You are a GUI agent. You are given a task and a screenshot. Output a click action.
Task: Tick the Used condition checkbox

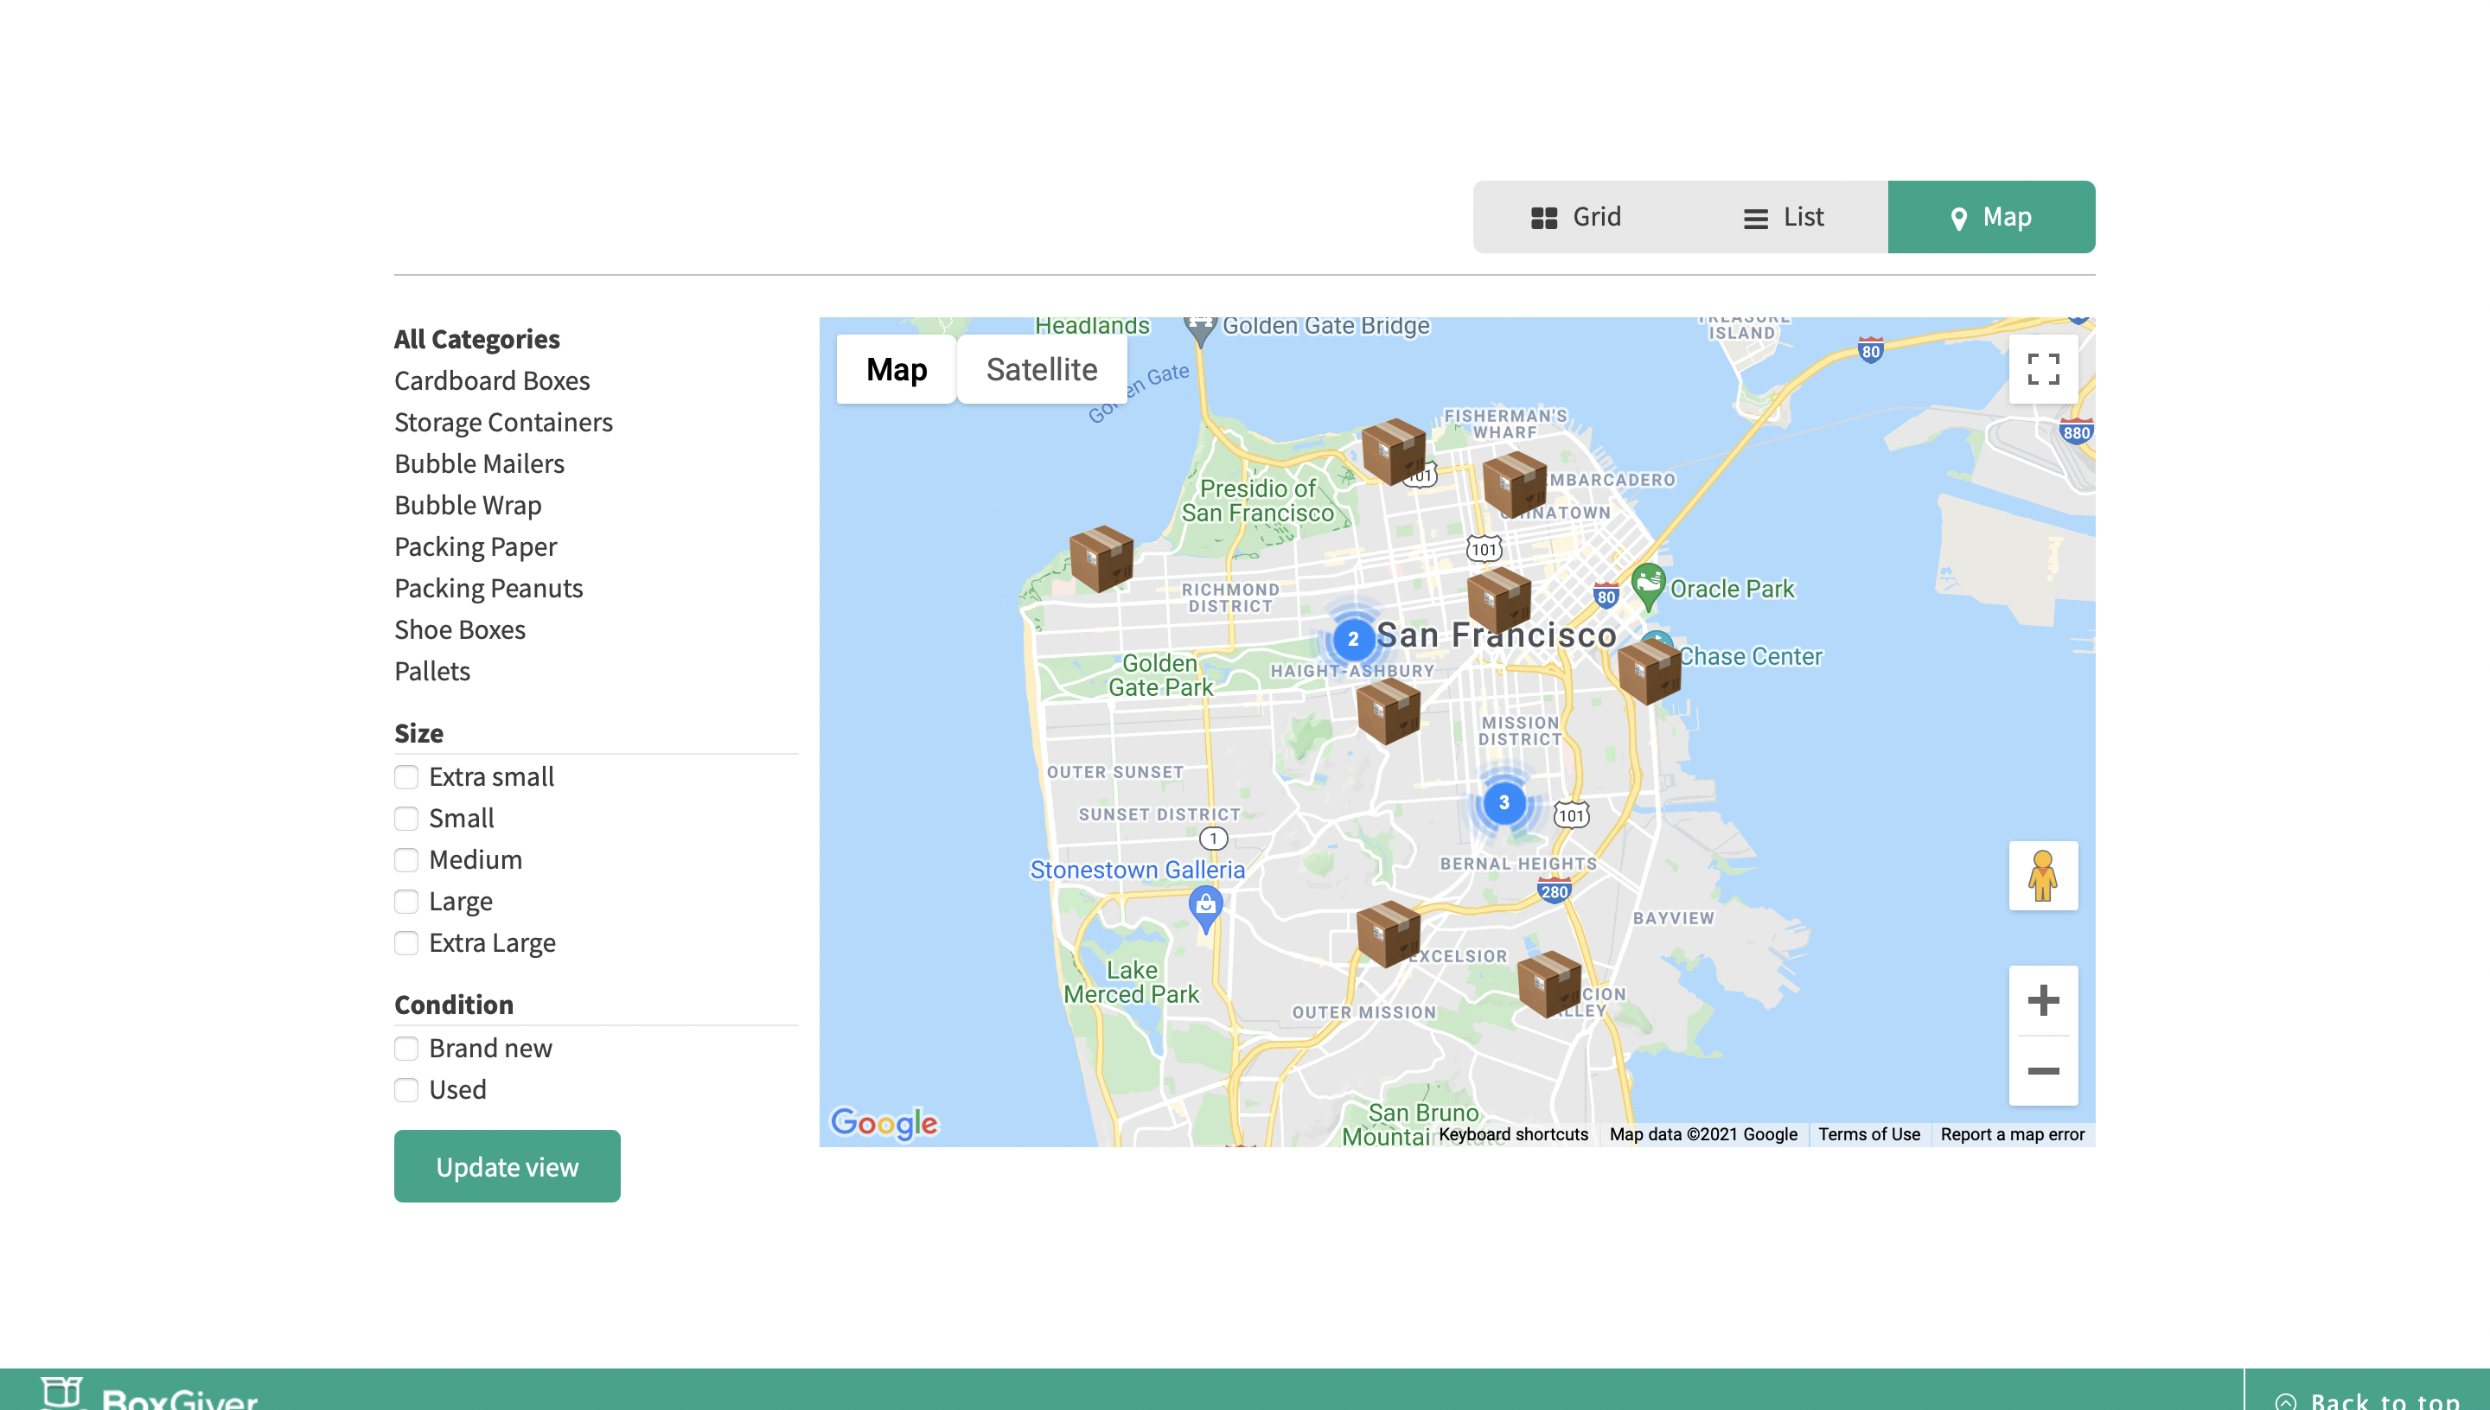click(x=406, y=1089)
